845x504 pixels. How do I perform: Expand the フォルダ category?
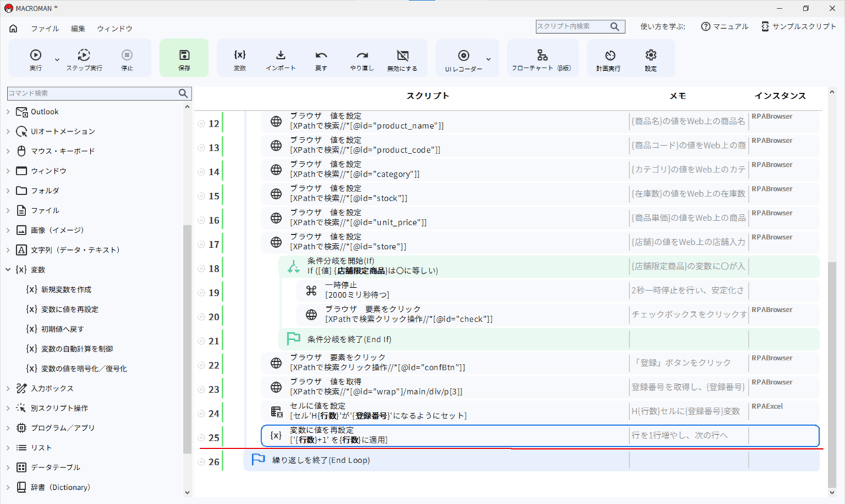pyautogui.click(x=8, y=191)
